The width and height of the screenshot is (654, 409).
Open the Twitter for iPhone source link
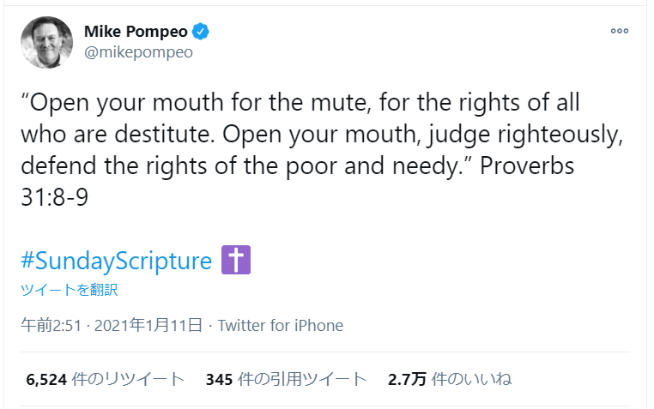(x=281, y=325)
